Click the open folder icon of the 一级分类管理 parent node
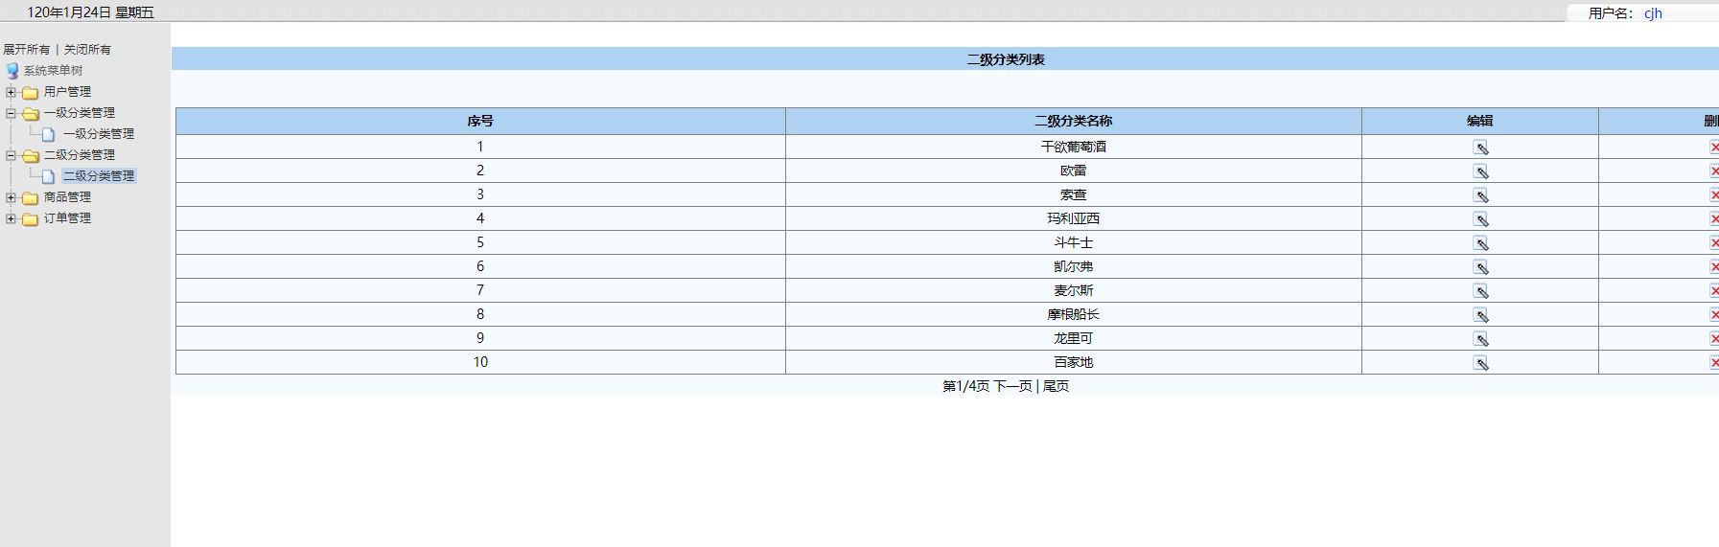Screen dimensions: 1719x547 30,113
